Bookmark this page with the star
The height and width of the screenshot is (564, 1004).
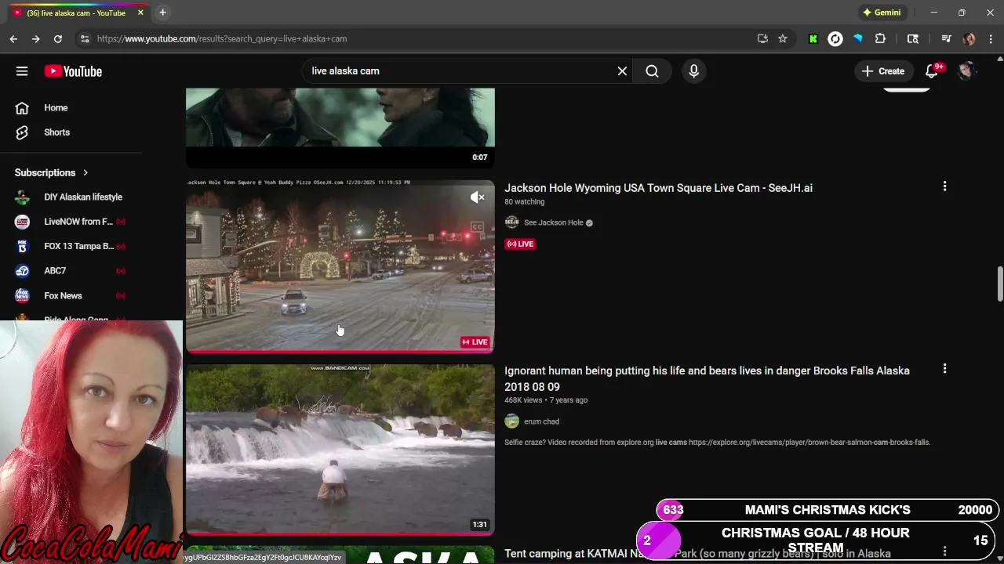[783, 38]
